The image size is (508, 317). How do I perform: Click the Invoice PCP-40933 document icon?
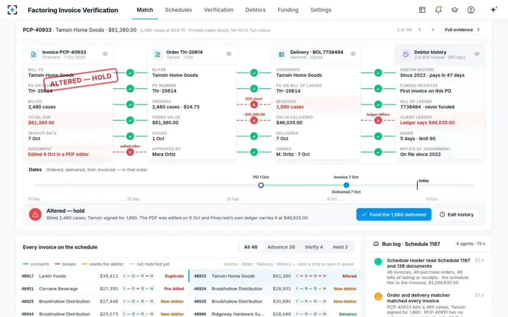pyautogui.click(x=33, y=55)
